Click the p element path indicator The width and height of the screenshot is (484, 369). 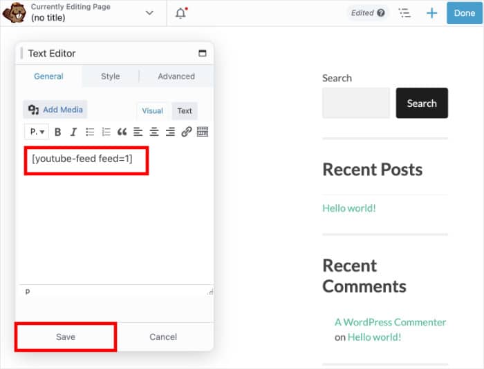[28, 291]
